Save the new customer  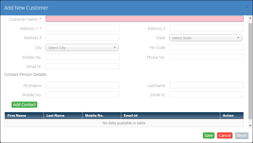pos(208,135)
